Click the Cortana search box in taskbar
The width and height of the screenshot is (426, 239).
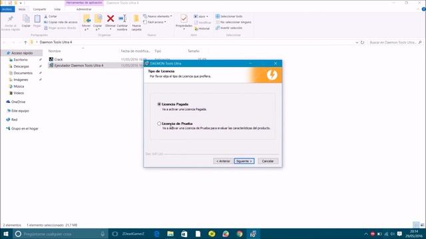(x=61, y=234)
